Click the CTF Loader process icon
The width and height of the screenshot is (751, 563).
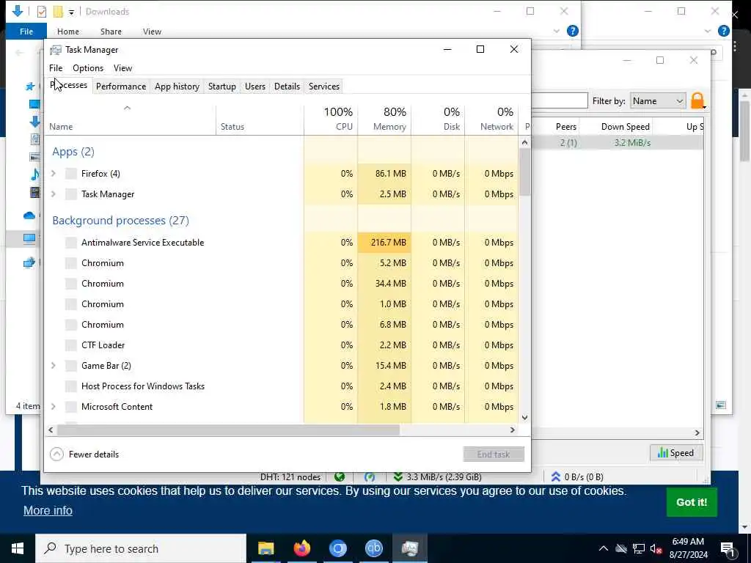coord(71,345)
